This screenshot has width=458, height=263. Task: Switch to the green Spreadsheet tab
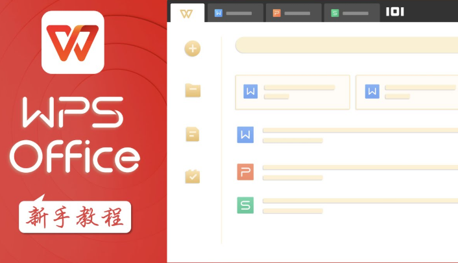[352, 13]
